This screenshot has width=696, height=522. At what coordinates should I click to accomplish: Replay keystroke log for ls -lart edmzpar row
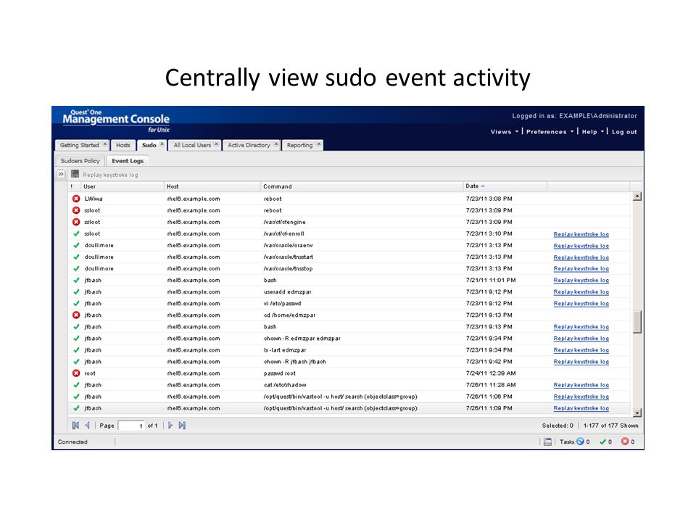tap(581, 350)
